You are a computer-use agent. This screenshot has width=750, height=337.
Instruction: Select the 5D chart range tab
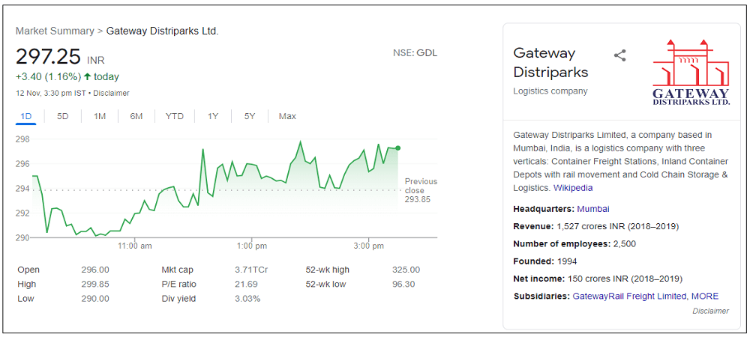point(63,116)
